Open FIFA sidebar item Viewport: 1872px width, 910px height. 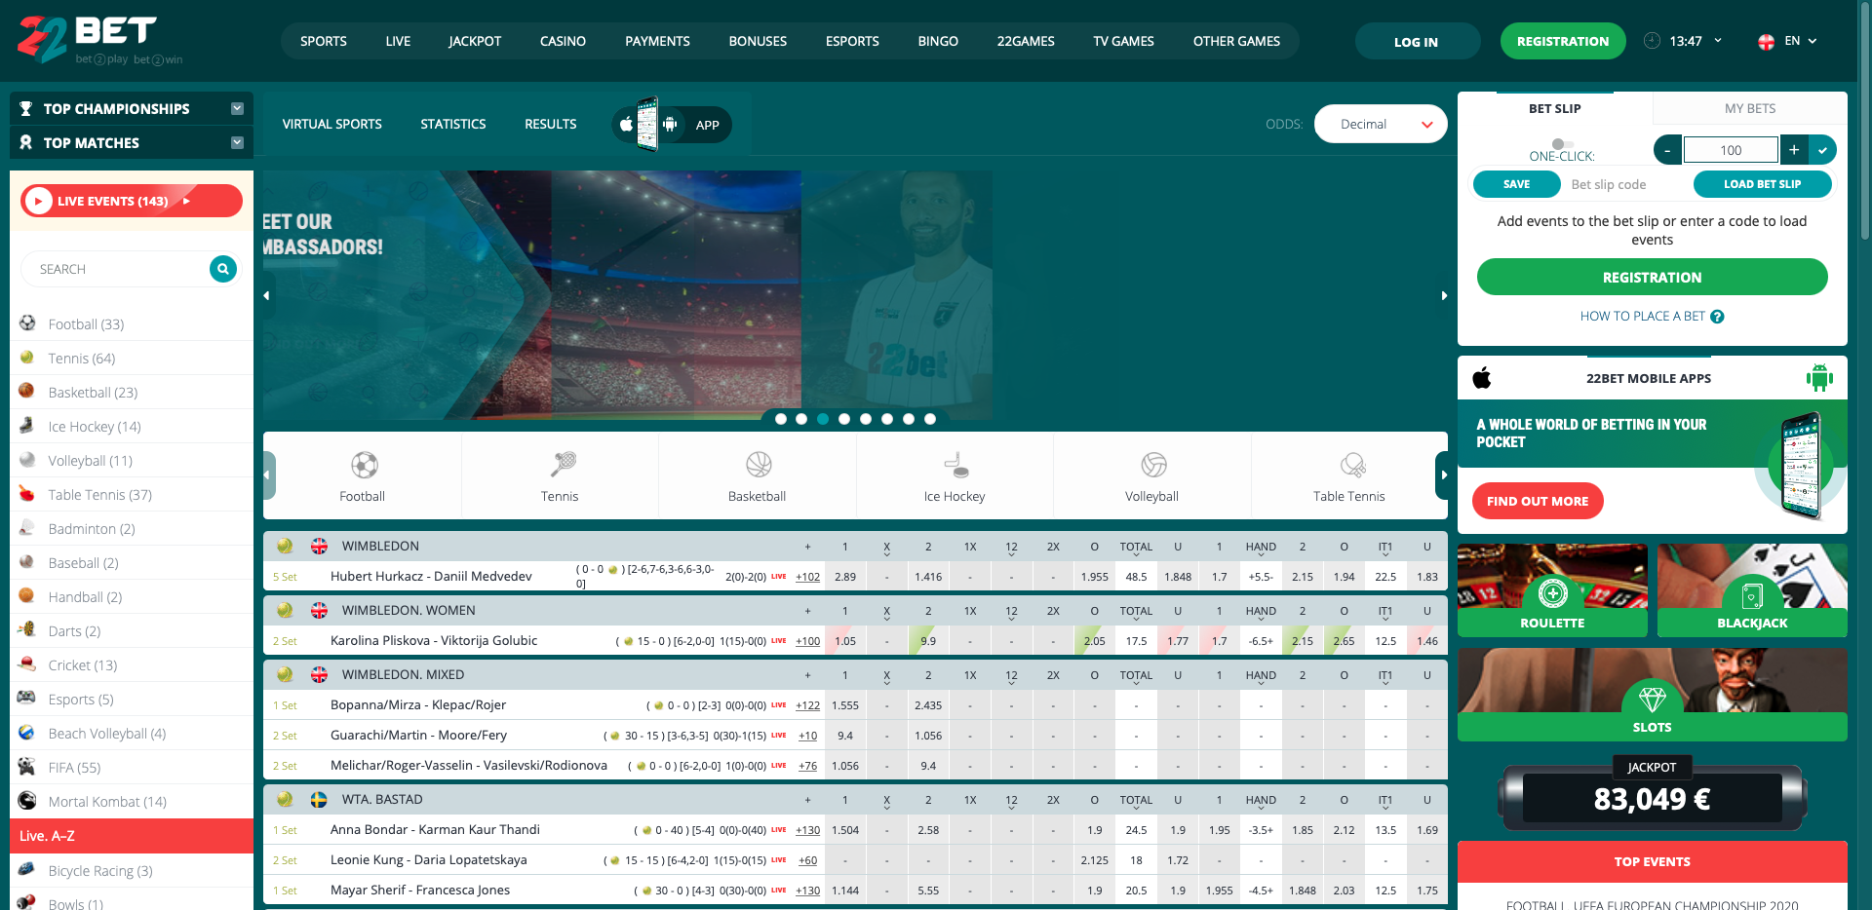click(131, 768)
